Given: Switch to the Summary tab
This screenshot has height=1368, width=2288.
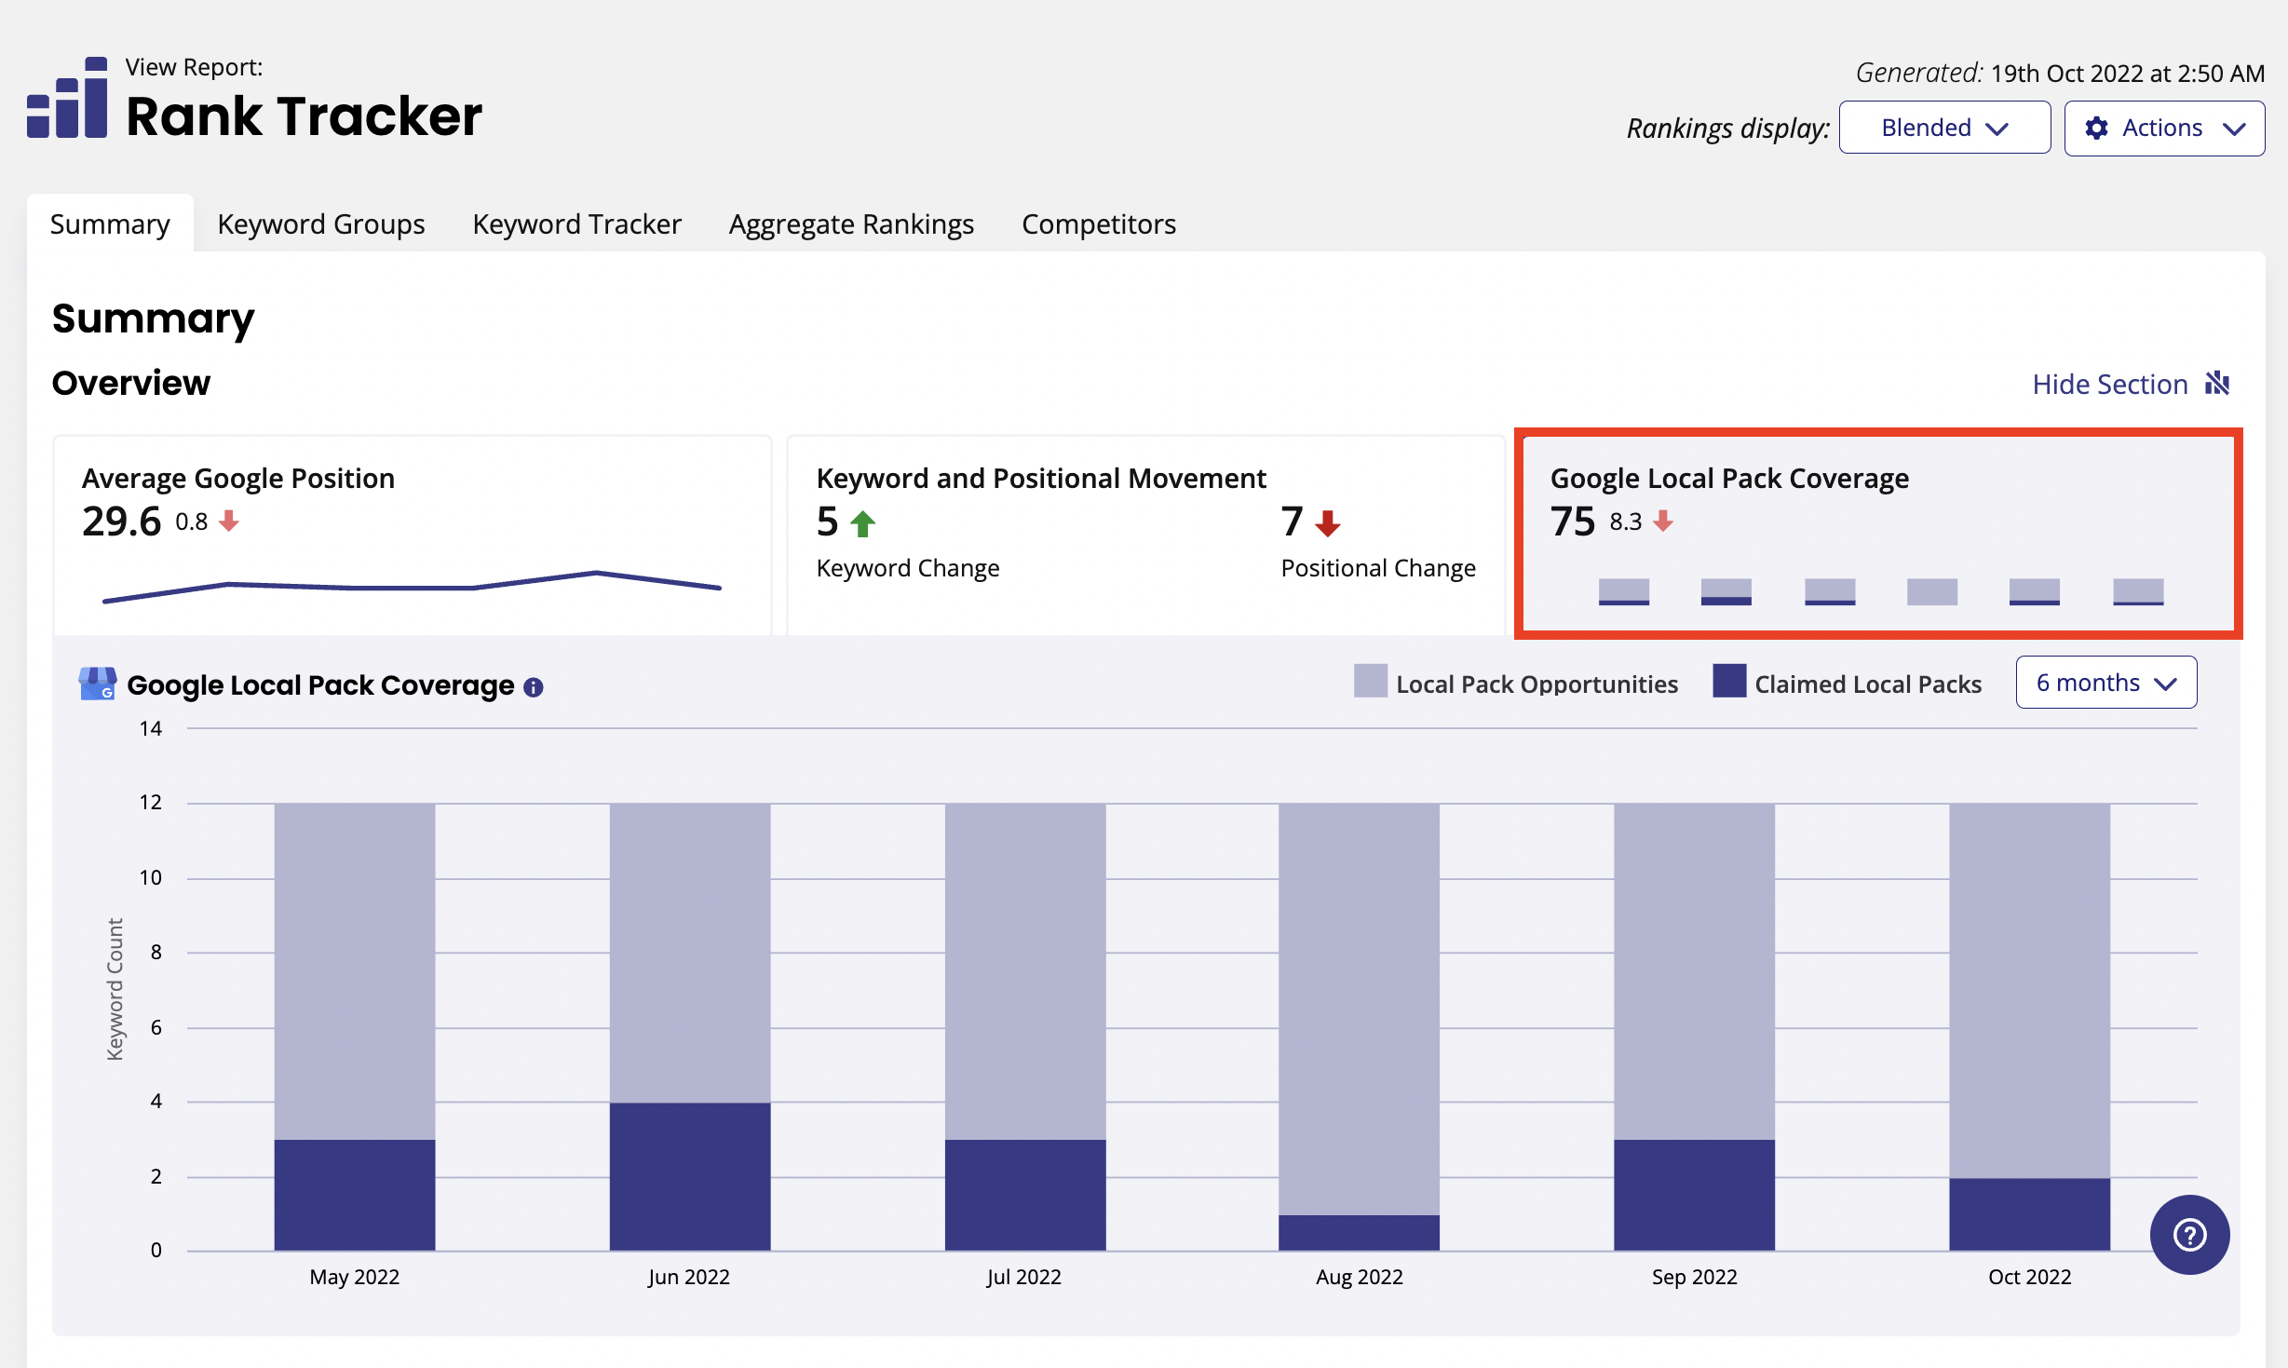Looking at the screenshot, I should (x=110, y=224).
